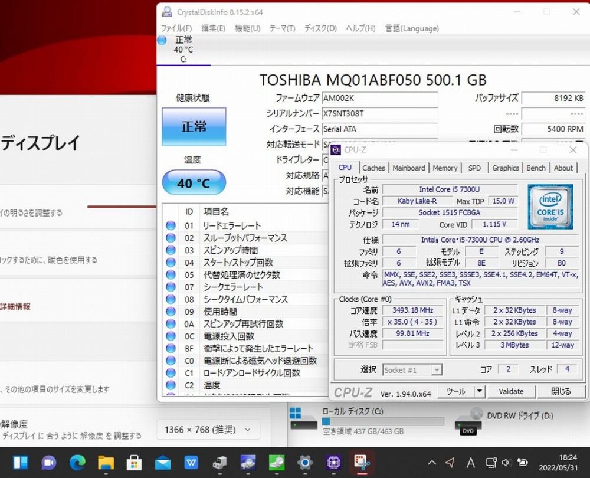Open the 言語(Language) menu
Image resolution: width=590 pixels, height=478 pixels.
coord(412,28)
